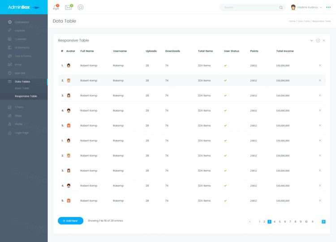Click the Charts sidebar icon
Screen dimensions: 336x242
(10, 107)
